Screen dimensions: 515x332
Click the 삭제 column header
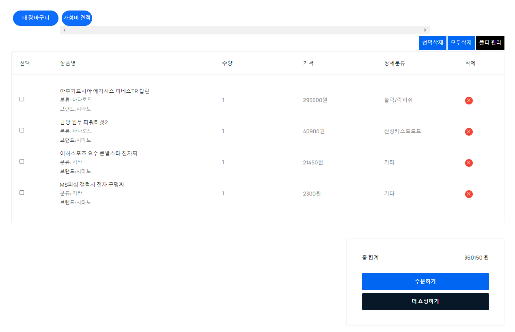coord(470,63)
